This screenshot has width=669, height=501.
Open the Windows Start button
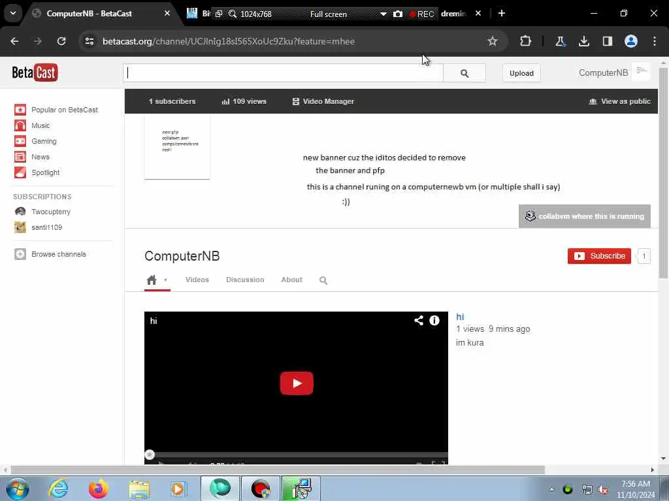point(18,489)
